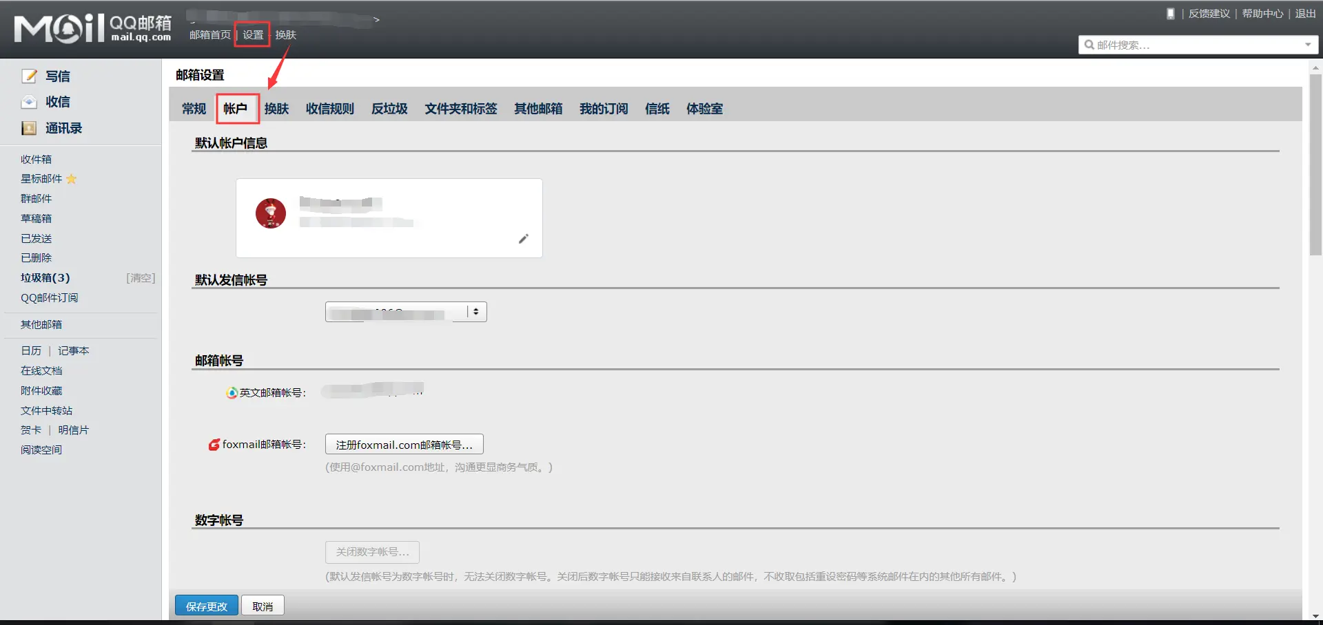Click 写信 to compose mail

click(58, 76)
